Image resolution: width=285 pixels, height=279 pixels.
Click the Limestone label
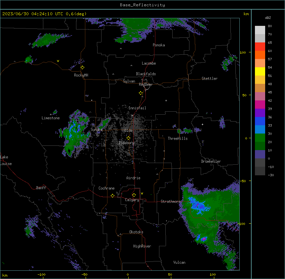pos(51,118)
